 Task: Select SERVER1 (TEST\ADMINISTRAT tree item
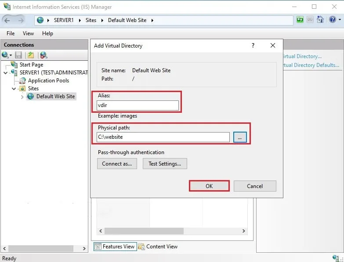(54, 73)
